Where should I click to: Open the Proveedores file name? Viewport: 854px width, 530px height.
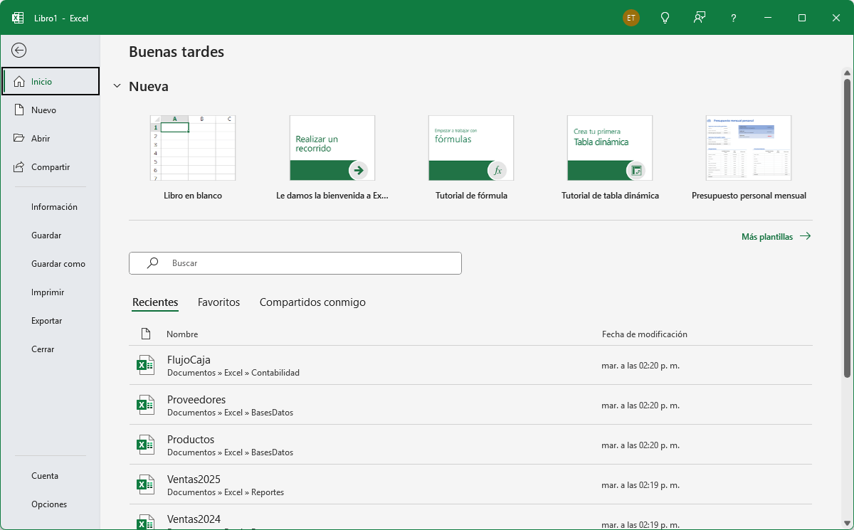click(x=196, y=399)
